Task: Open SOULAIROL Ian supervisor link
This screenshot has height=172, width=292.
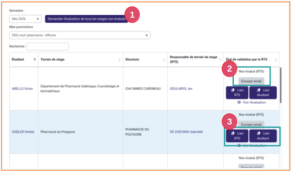Action: [x=181, y=89]
